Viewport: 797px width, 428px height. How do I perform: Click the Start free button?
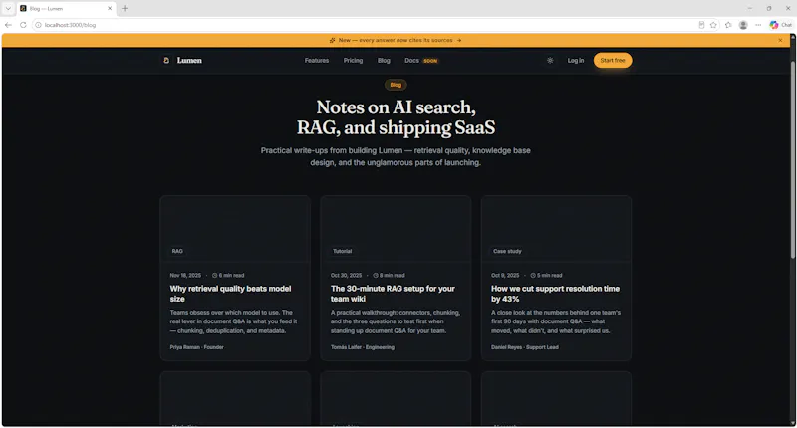pyautogui.click(x=613, y=61)
